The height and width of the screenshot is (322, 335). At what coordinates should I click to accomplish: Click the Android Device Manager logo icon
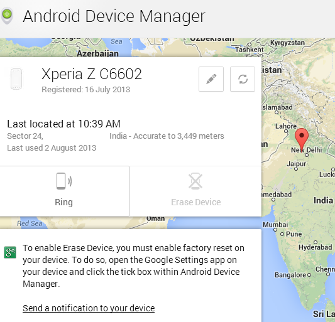[7, 16]
